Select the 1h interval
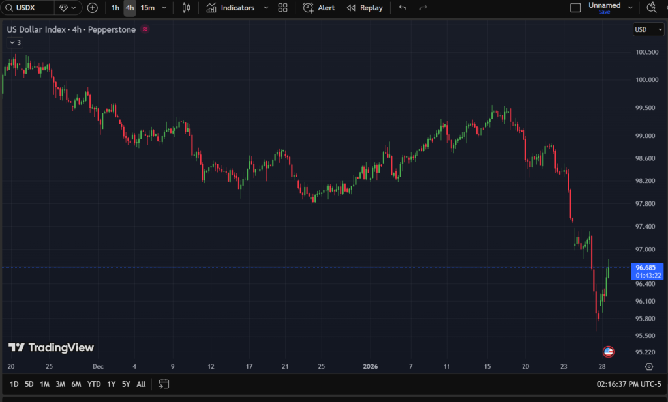The width and height of the screenshot is (668, 402). [115, 8]
